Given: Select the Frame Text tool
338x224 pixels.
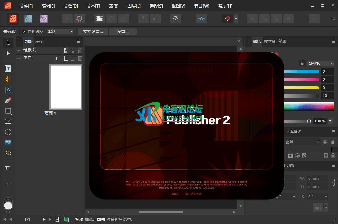Looking at the screenshot, I should coord(8,69).
